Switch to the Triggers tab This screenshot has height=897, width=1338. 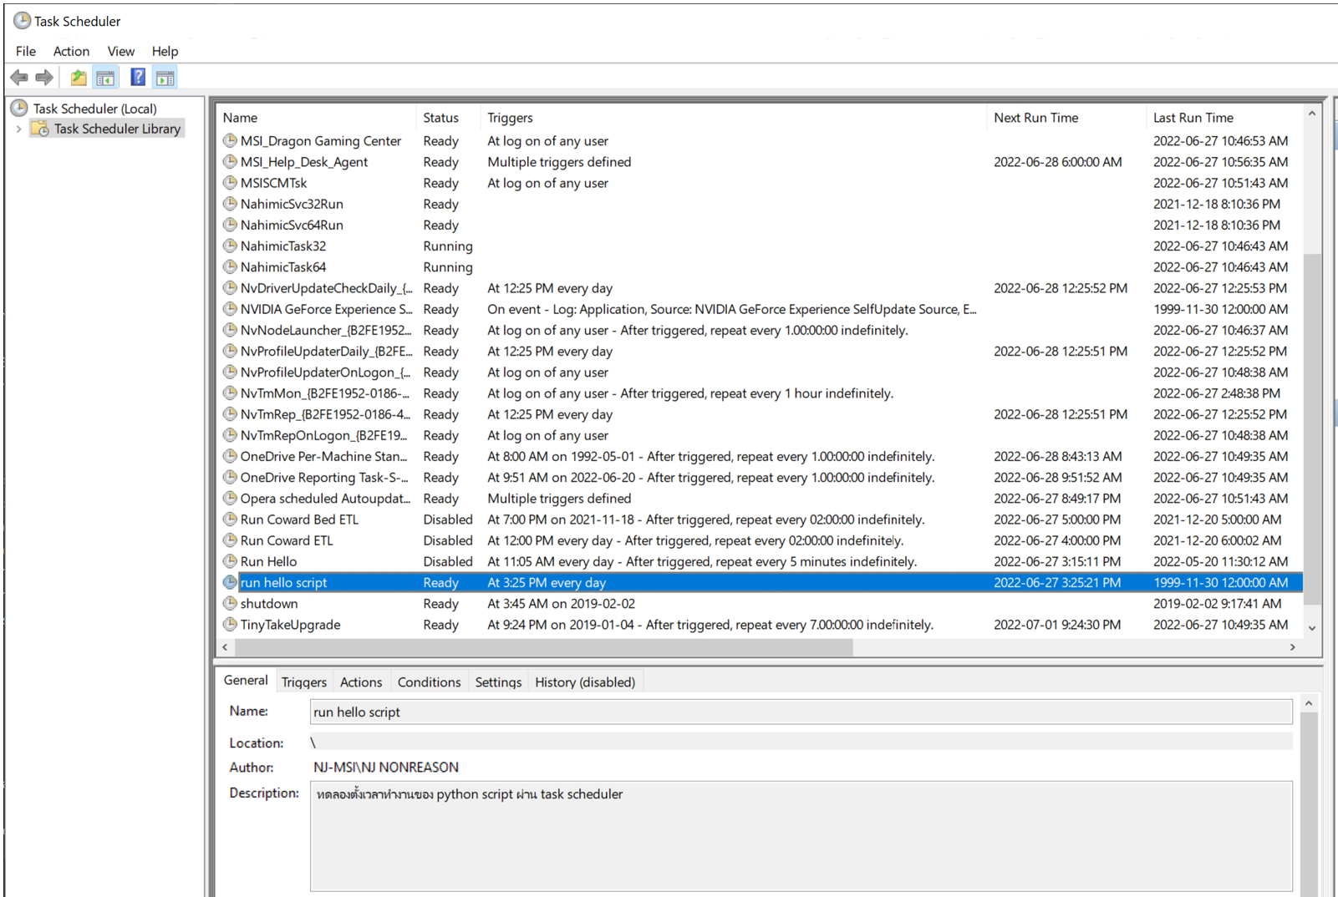(x=303, y=682)
